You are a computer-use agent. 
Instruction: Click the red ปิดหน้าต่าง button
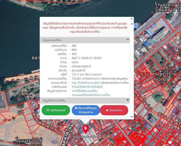(x=114, y=110)
